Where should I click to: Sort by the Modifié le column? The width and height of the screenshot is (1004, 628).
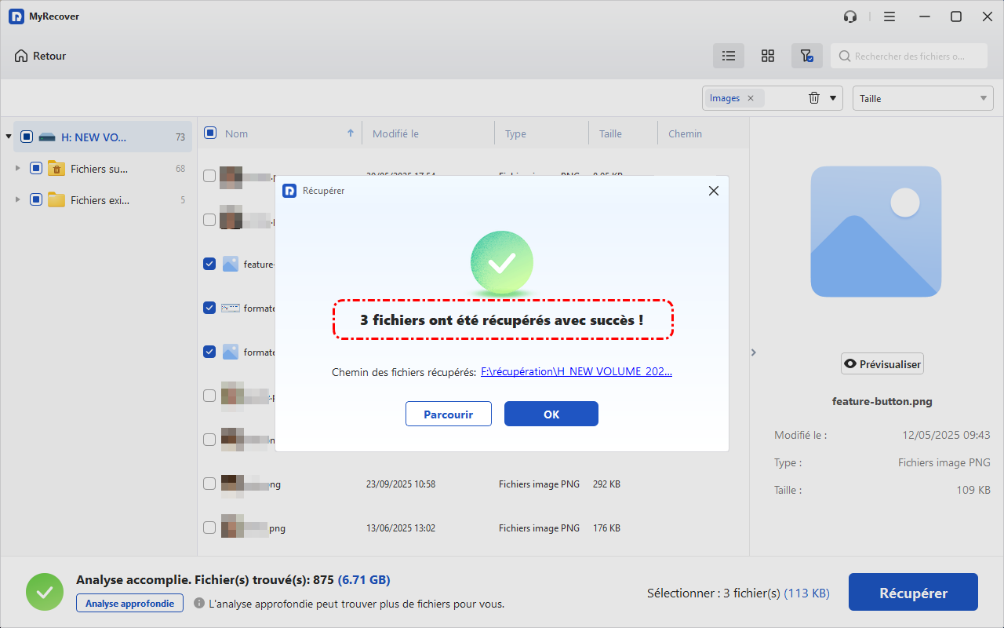point(395,133)
